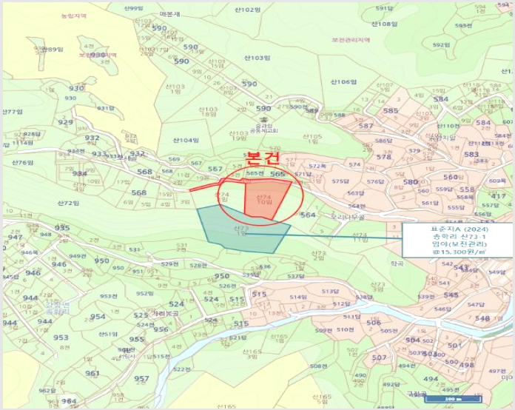Click the 949전 parcel label
Image resolution: width=515 pixels, height=410 pixels.
[78, 256]
